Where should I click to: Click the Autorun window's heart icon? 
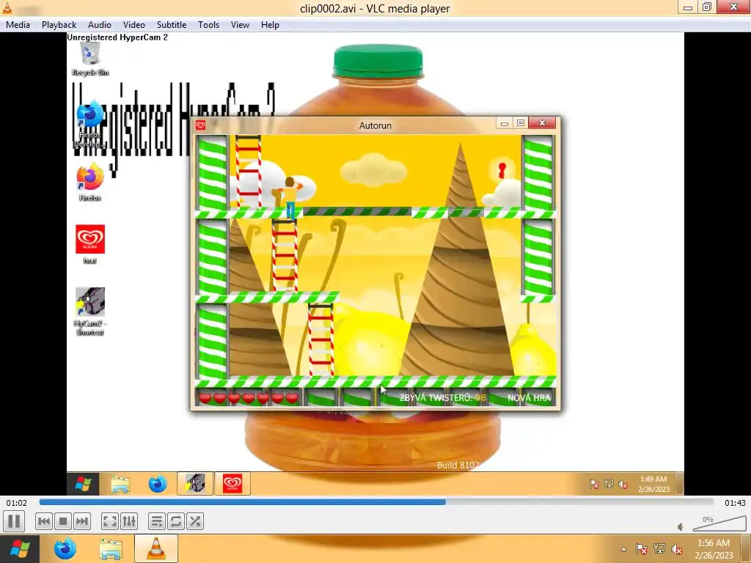pos(200,125)
